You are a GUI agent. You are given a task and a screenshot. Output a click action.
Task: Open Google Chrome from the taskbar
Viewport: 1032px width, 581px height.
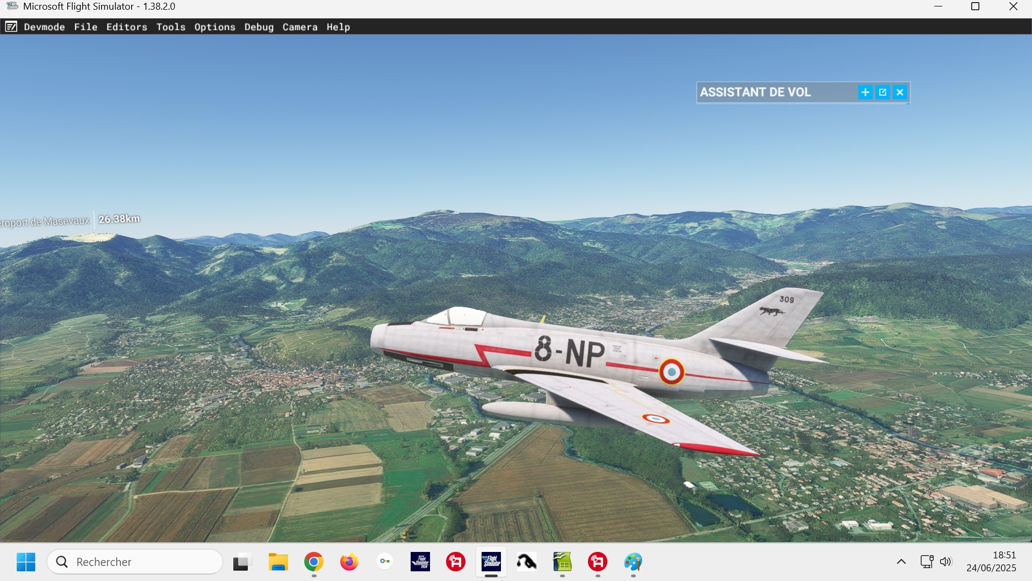314,562
